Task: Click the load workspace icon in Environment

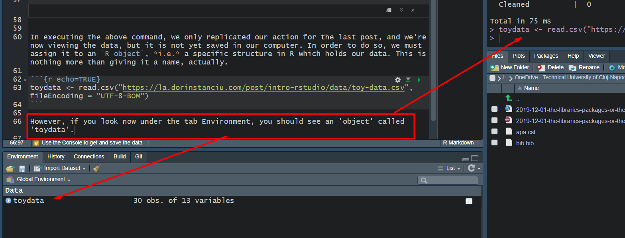Action: 10,168
